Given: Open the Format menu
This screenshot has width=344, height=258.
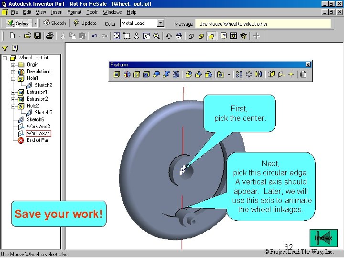Looking at the screenshot, I should (74, 12).
